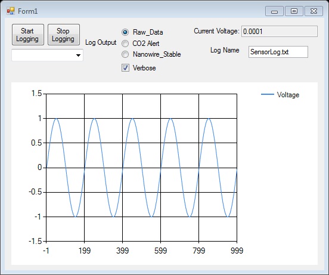
Task: Click the Form1 title text
Action: [x=27, y=11]
